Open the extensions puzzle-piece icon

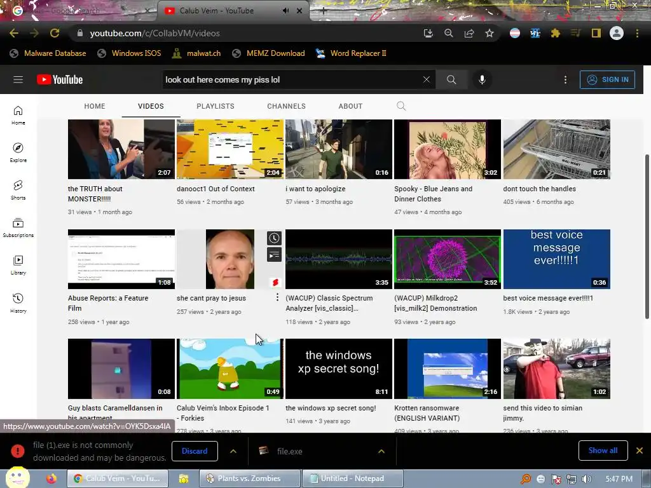(555, 33)
